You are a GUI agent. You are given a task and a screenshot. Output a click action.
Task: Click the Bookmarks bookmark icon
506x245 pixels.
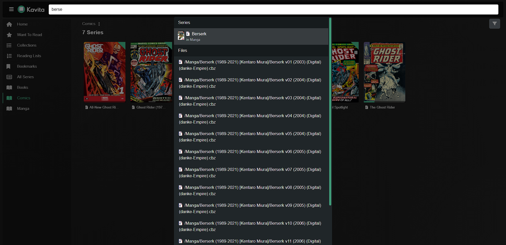click(8, 66)
